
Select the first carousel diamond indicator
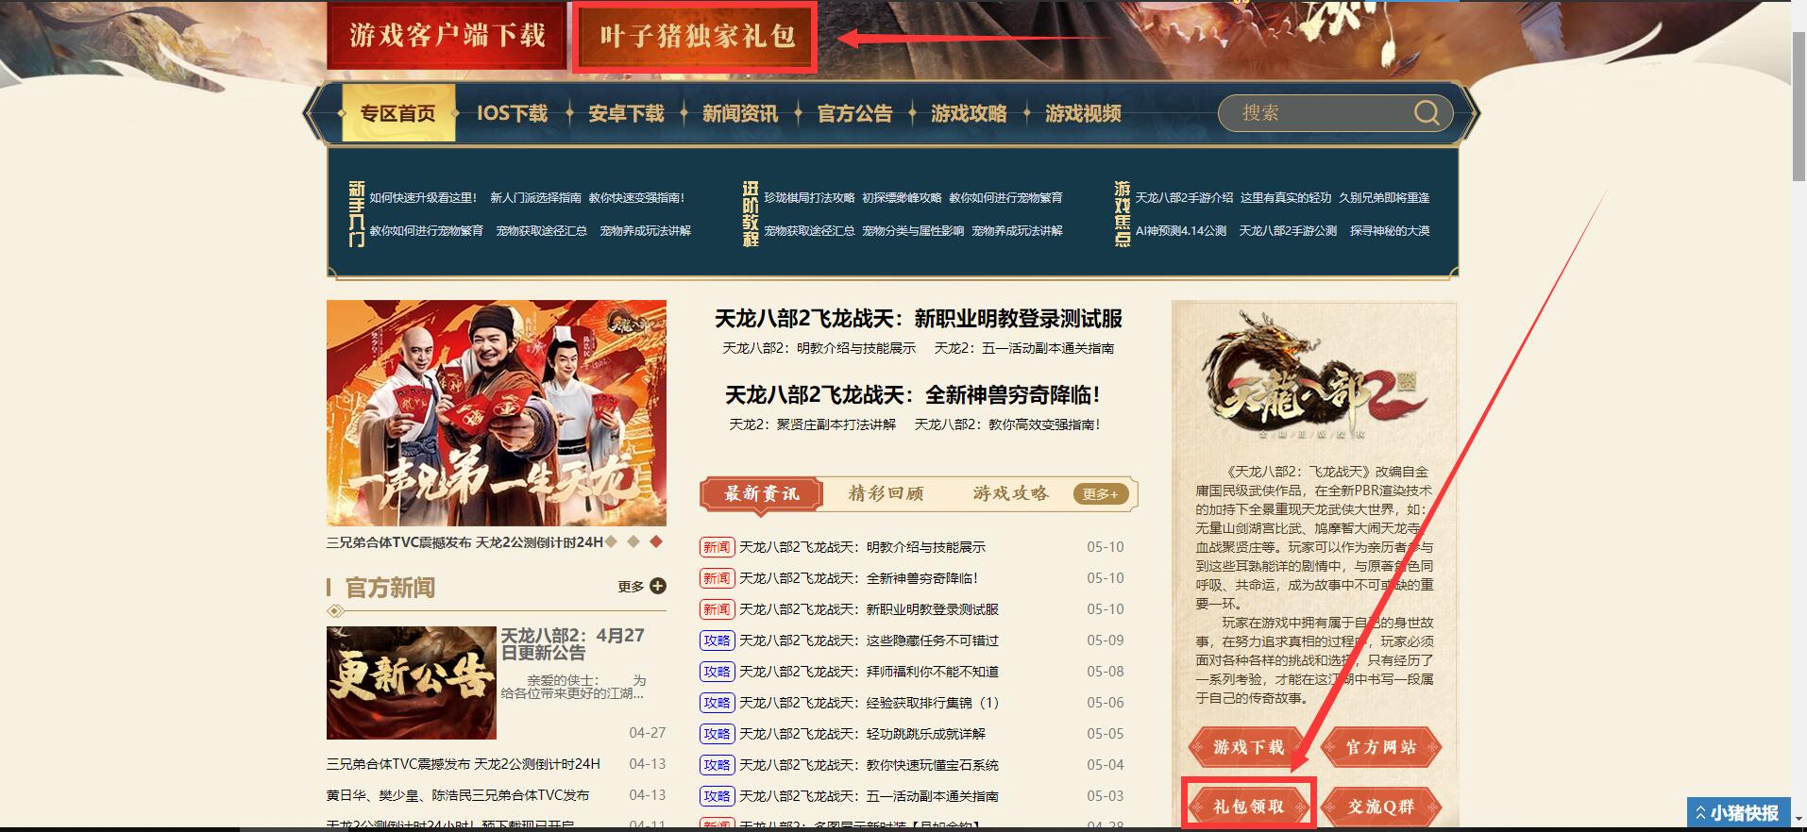coord(611,541)
